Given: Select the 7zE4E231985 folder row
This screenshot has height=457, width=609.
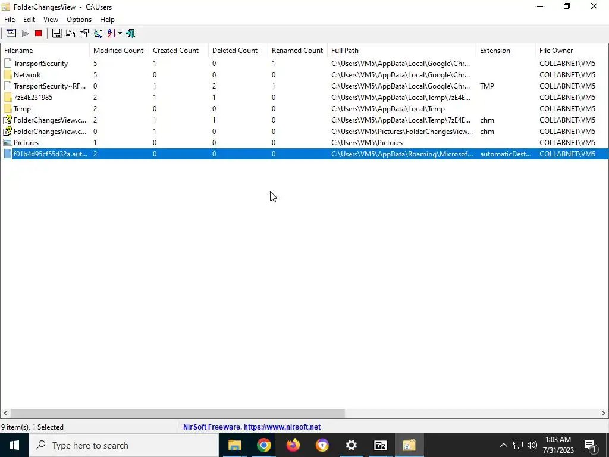Looking at the screenshot, I should (304, 97).
